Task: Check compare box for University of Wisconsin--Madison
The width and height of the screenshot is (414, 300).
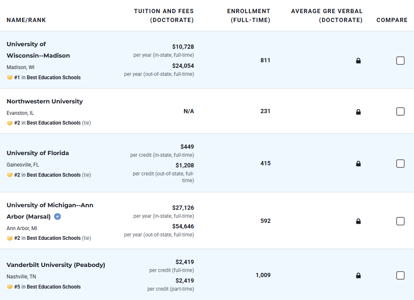Action: (400, 61)
